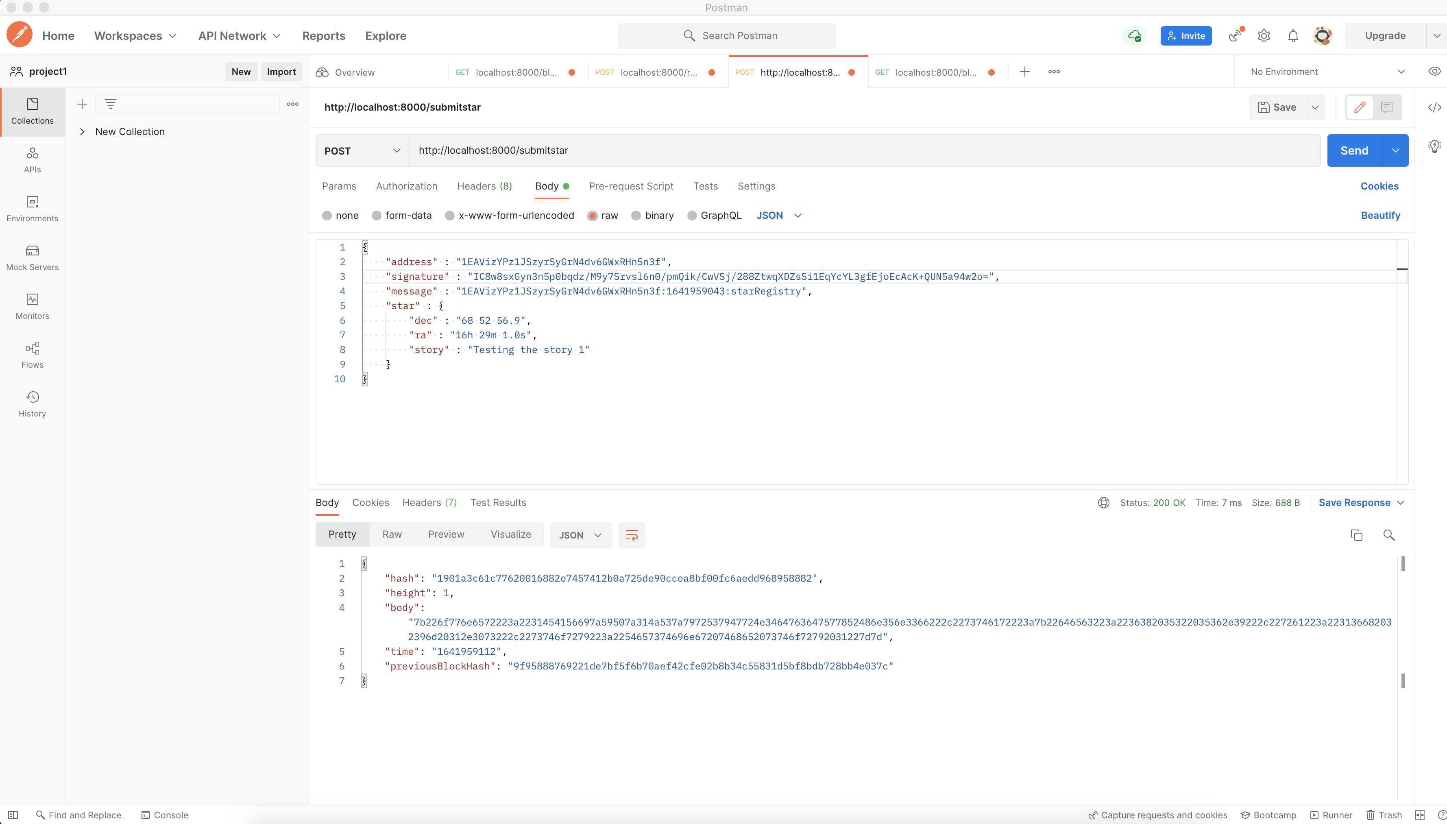Open the POST method dropdown

363,150
